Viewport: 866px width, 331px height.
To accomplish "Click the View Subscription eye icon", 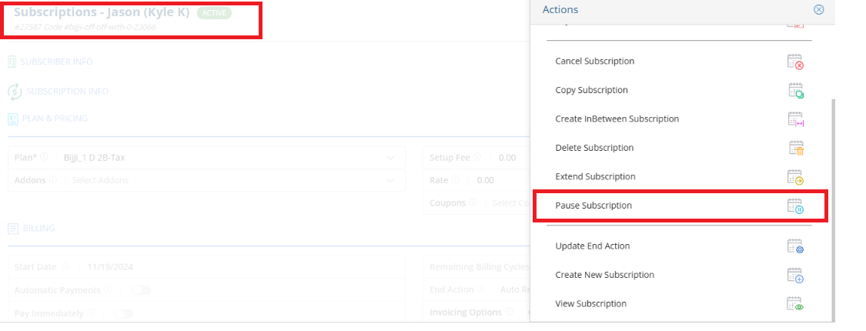I will [795, 303].
